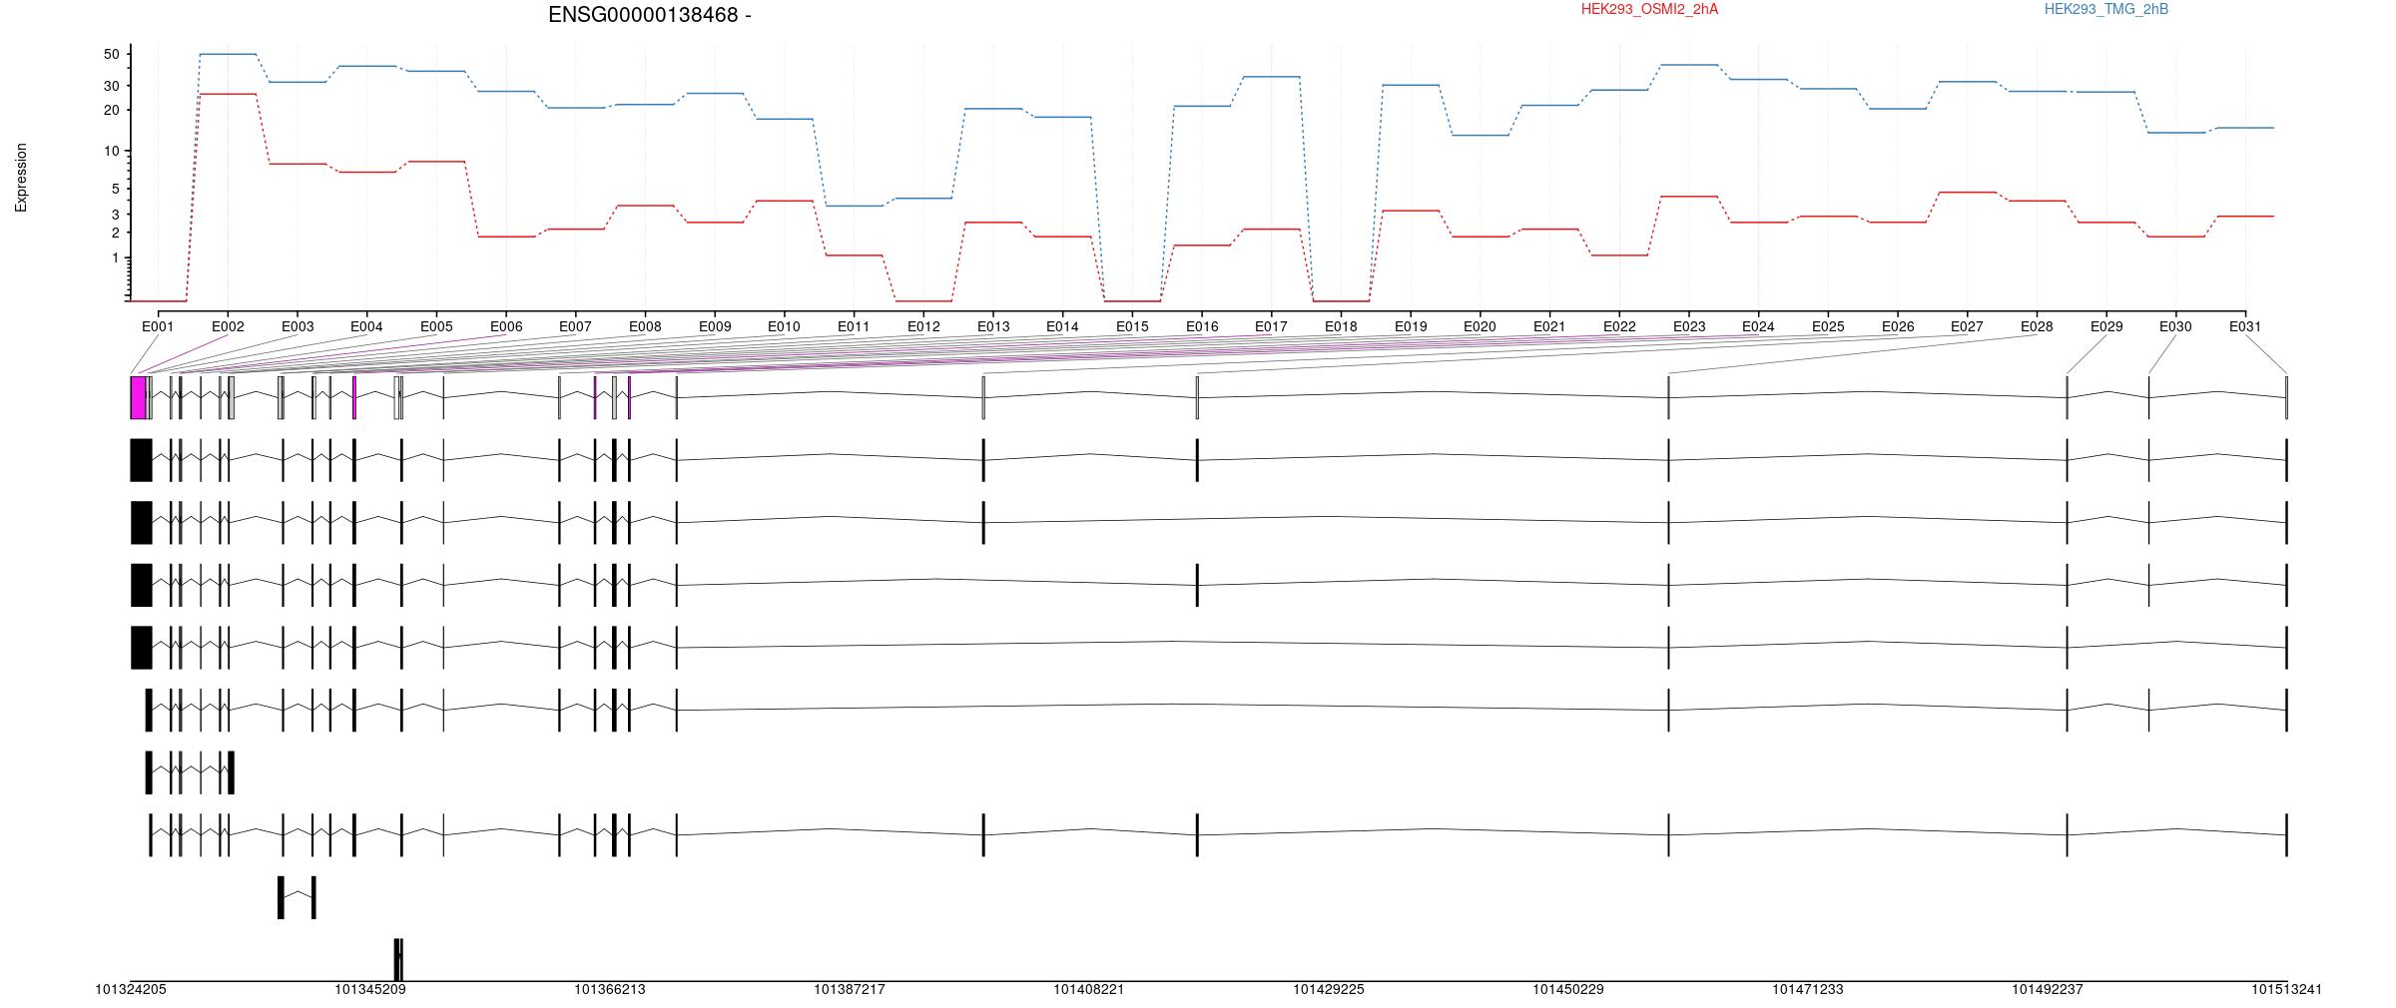Click exon label E001
This screenshot has width=2396, height=1008.
[158, 326]
